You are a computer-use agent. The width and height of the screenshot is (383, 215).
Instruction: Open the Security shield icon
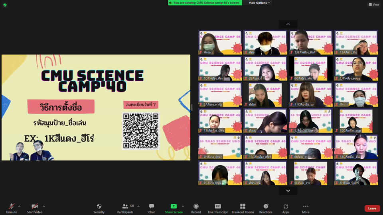pyautogui.click(x=99, y=206)
